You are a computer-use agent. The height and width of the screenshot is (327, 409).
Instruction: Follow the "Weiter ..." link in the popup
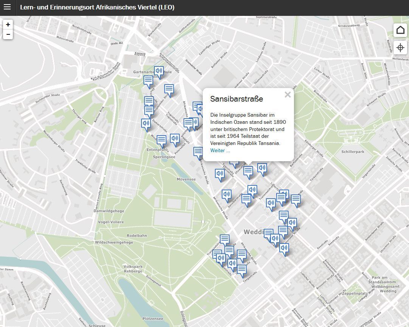(219, 150)
